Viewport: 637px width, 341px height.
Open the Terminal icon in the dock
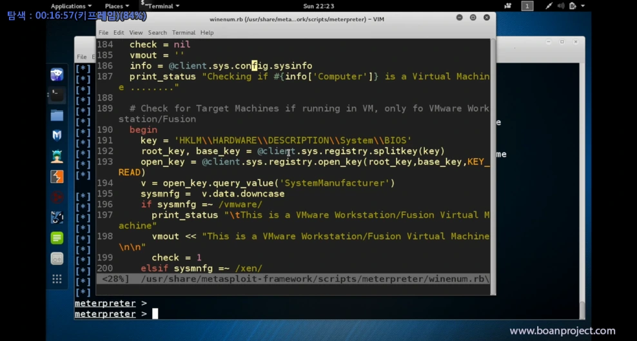point(57,95)
